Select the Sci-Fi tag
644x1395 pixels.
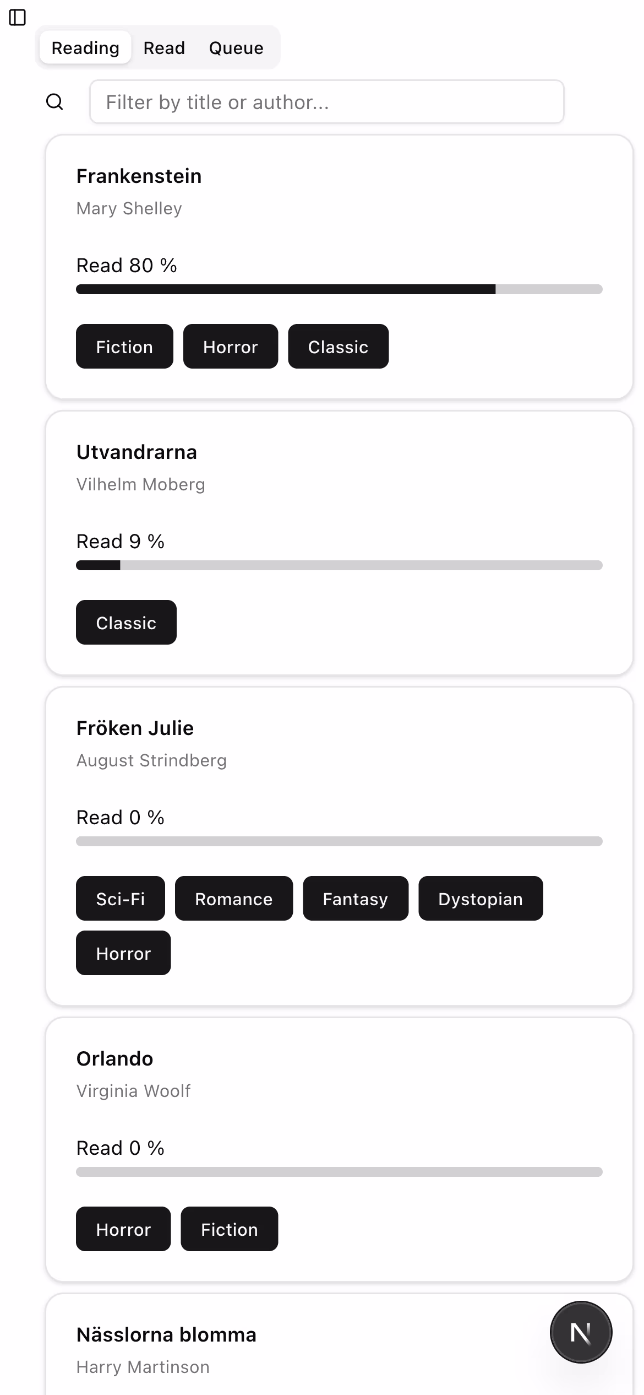[x=120, y=899]
